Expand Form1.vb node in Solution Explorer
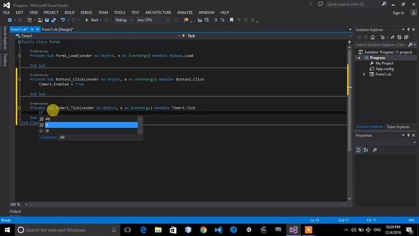 tap(364, 74)
